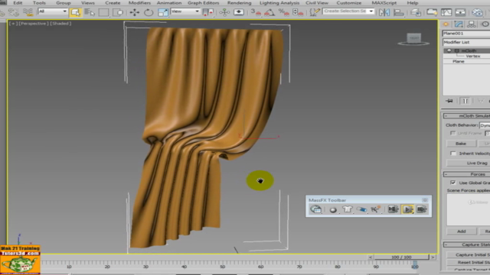Toggle Angle Snap icon
The height and width of the screenshot is (275, 490).
269,12
